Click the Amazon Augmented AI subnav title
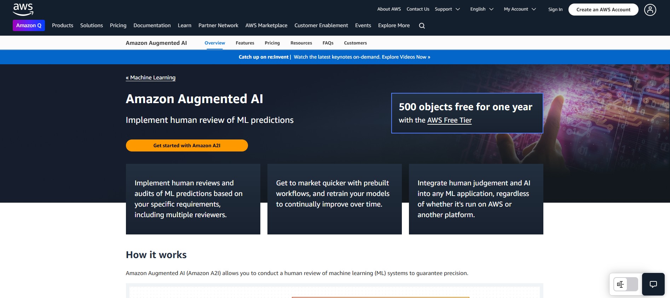Viewport: 670px width, 298px height. (156, 43)
